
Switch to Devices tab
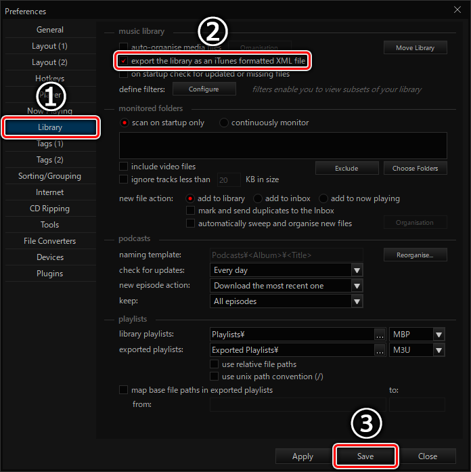tap(50, 257)
